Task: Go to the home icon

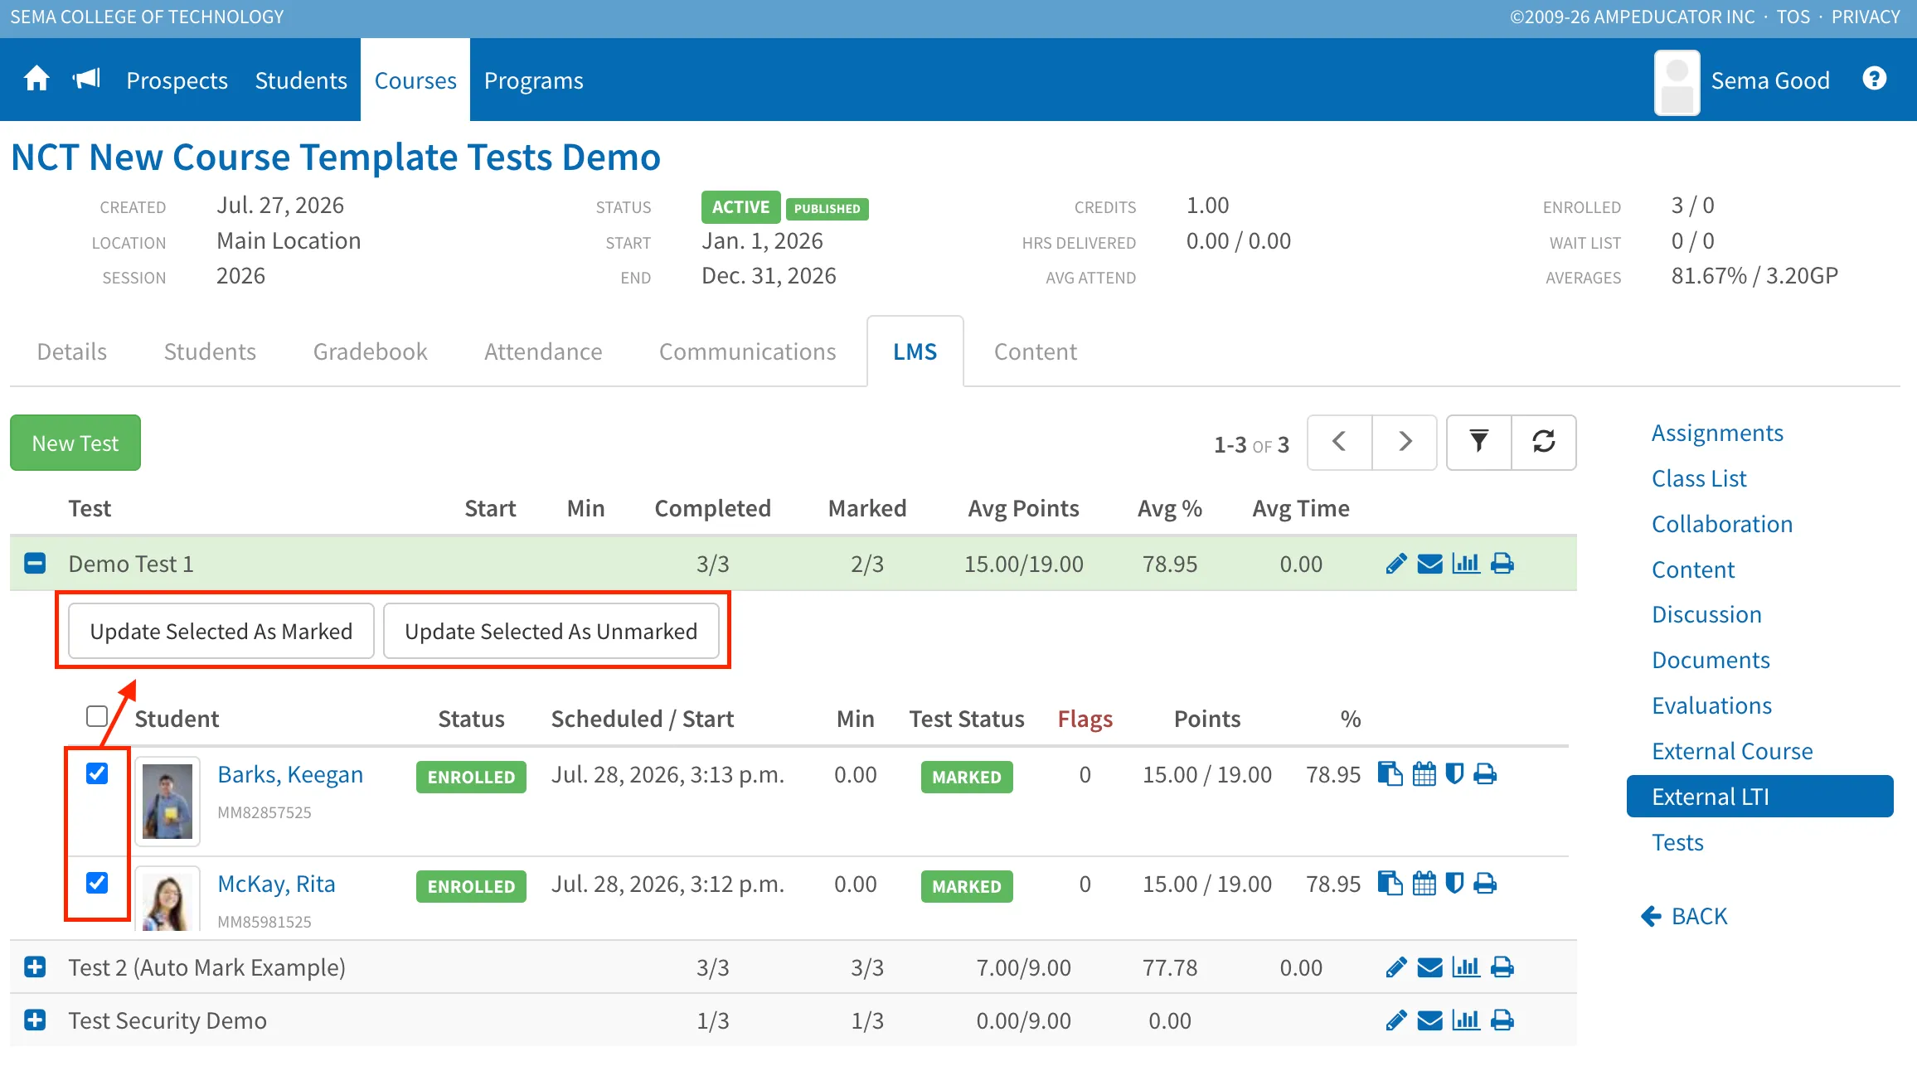Action: tap(36, 80)
